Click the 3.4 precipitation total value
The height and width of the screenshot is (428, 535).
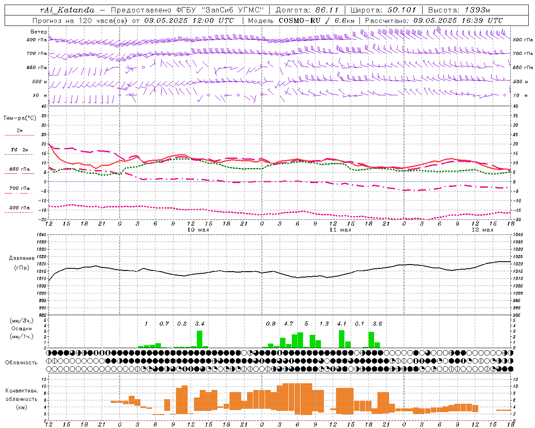(200, 324)
